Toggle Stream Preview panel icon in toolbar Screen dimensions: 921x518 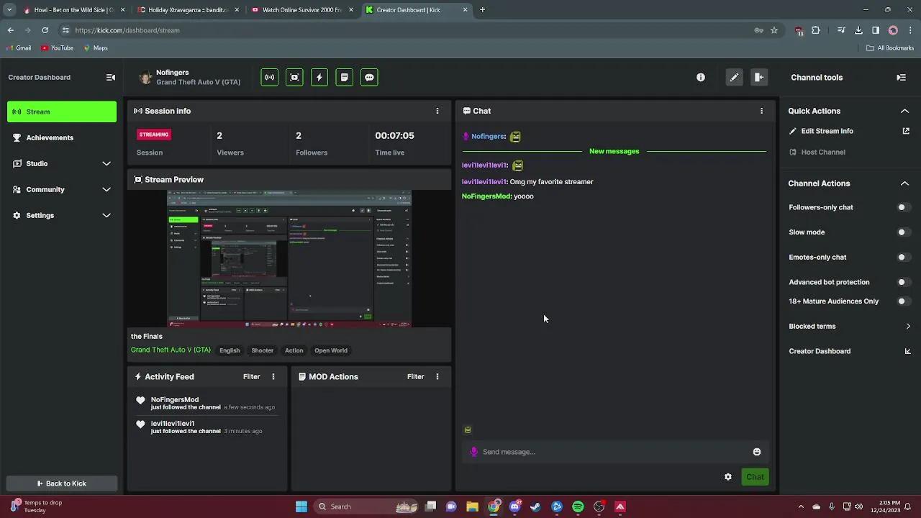[x=294, y=77]
